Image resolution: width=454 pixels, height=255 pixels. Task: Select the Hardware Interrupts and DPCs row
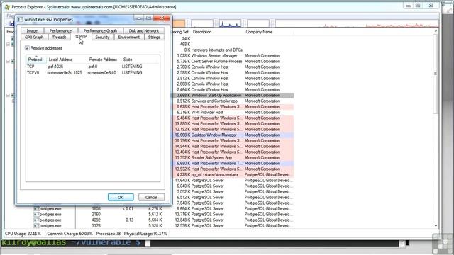pos(233,50)
